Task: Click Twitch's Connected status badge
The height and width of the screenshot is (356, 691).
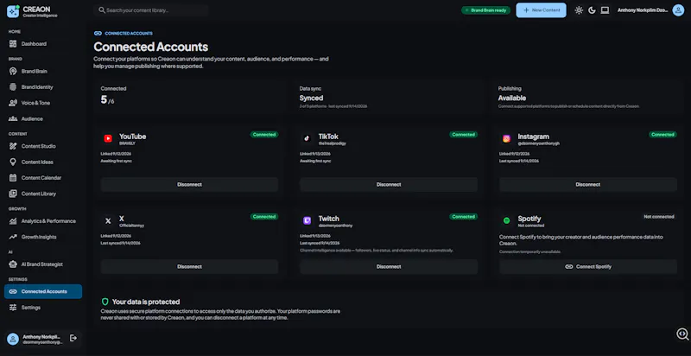Action: point(464,217)
